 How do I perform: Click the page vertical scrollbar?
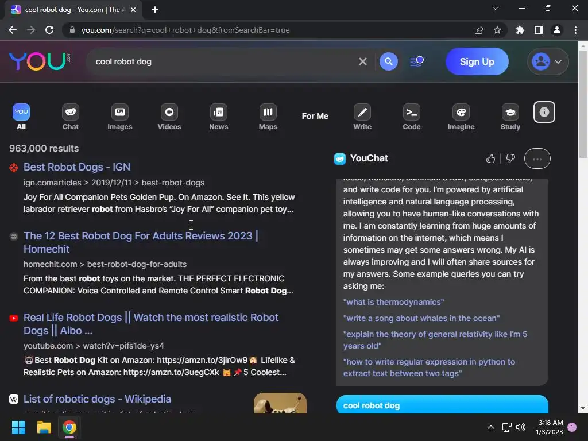583,105
